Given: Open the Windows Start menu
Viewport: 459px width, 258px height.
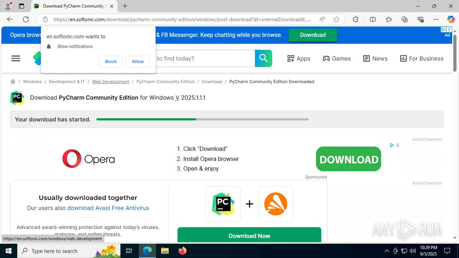Looking at the screenshot, I should (x=9, y=251).
